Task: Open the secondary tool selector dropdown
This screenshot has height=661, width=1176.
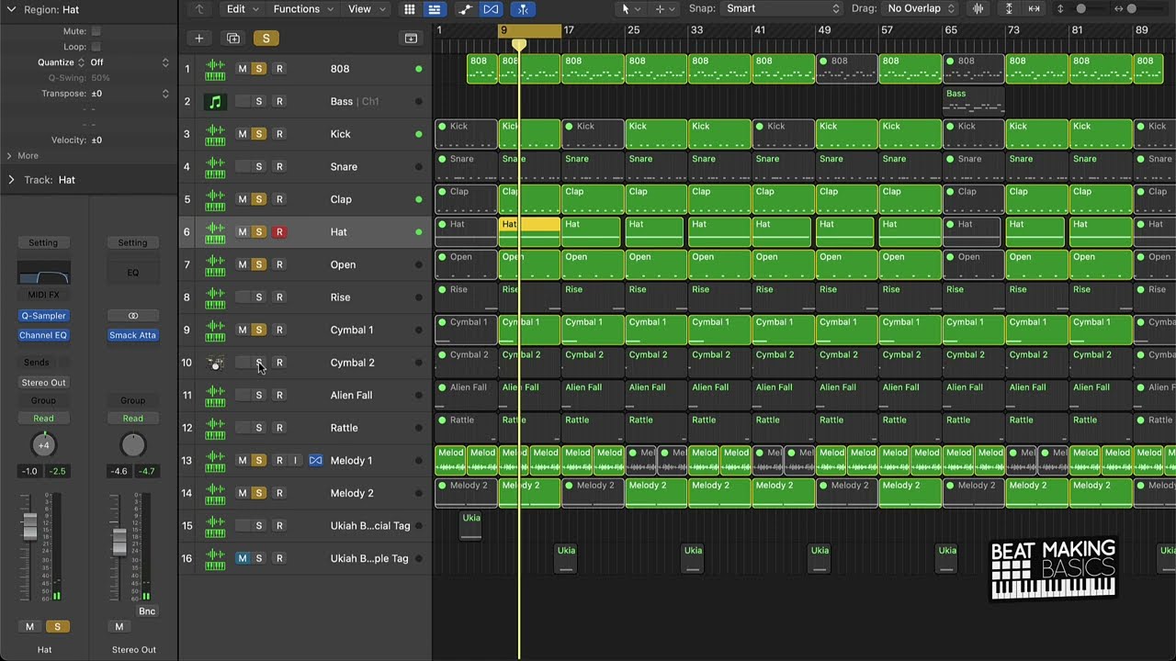Action: (x=664, y=9)
